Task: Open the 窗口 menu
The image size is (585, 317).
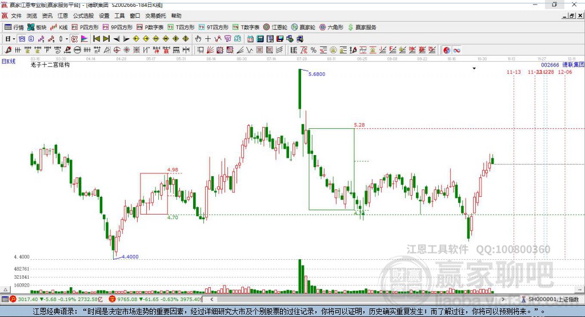Action: pos(135,15)
